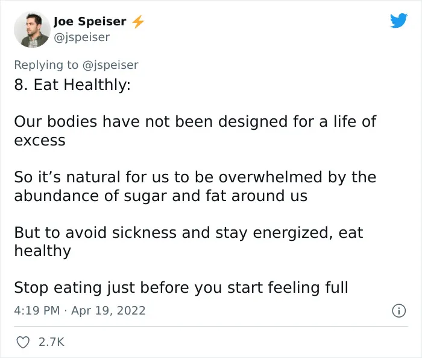Click the 'But to avoid sickness' line
The height and width of the screenshot is (358, 422).
pyautogui.click(x=189, y=232)
